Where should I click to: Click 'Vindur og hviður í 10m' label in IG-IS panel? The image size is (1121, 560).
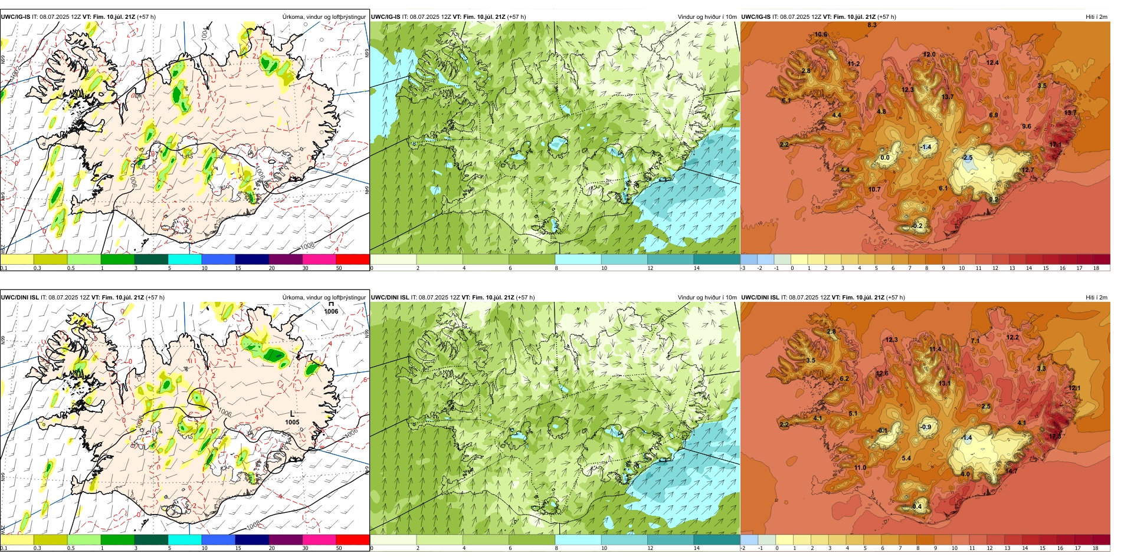(x=707, y=17)
